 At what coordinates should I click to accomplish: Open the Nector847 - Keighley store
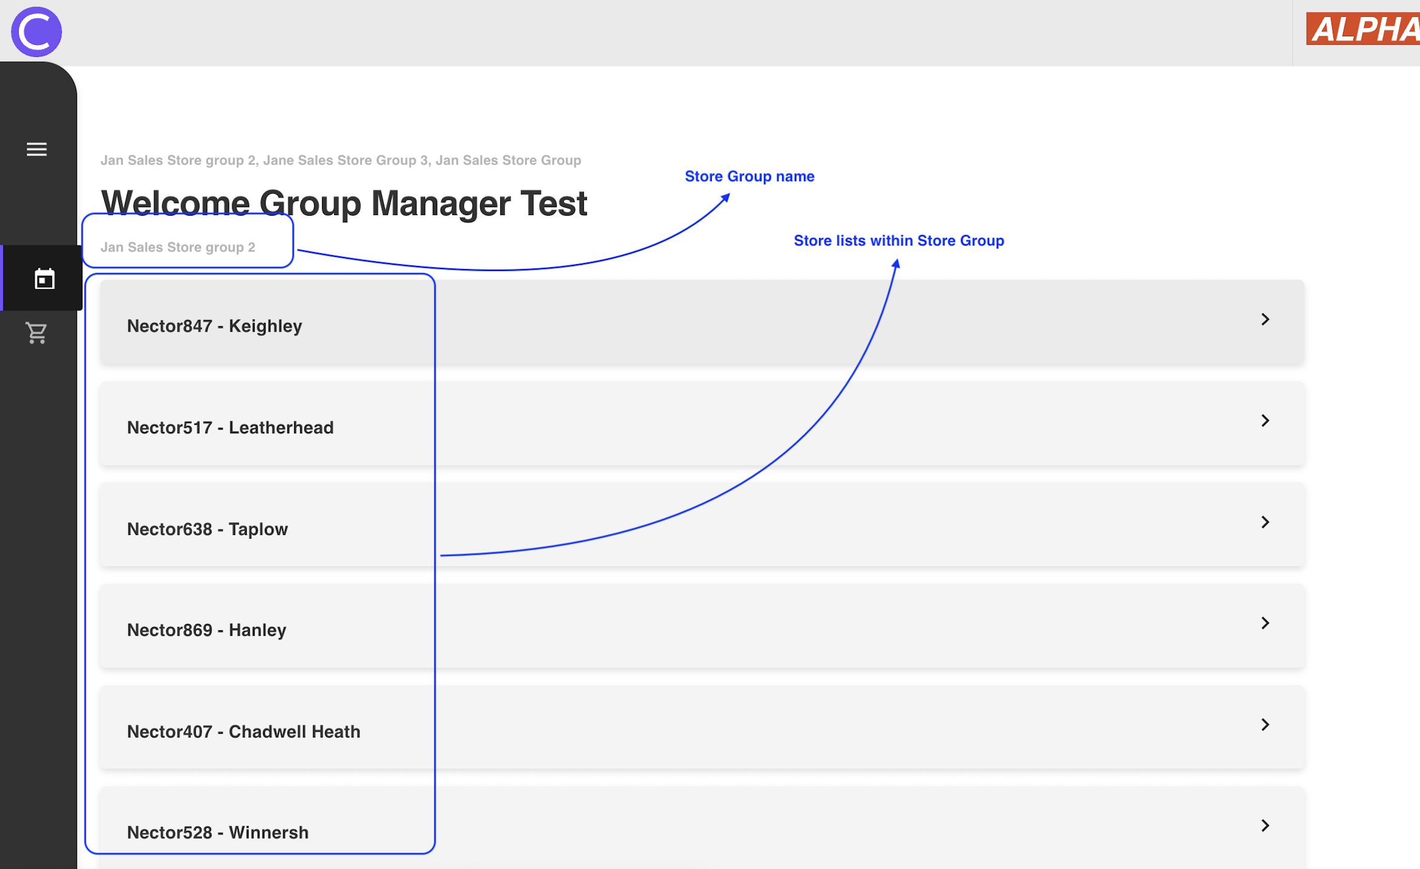click(215, 326)
